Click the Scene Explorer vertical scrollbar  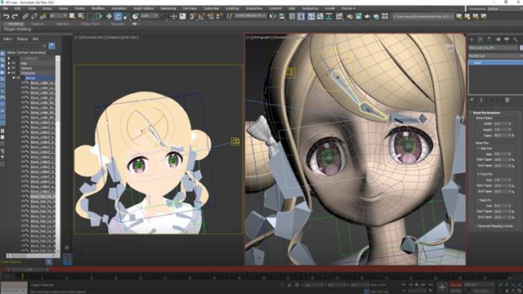pyautogui.click(x=58, y=154)
